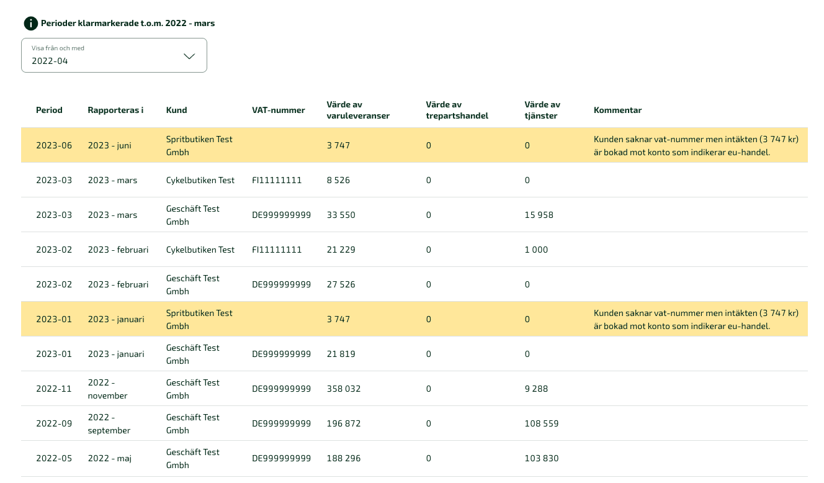
Task: Click the Värde av tjänster header
Action: pyautogui.click(x=542, y=110)
